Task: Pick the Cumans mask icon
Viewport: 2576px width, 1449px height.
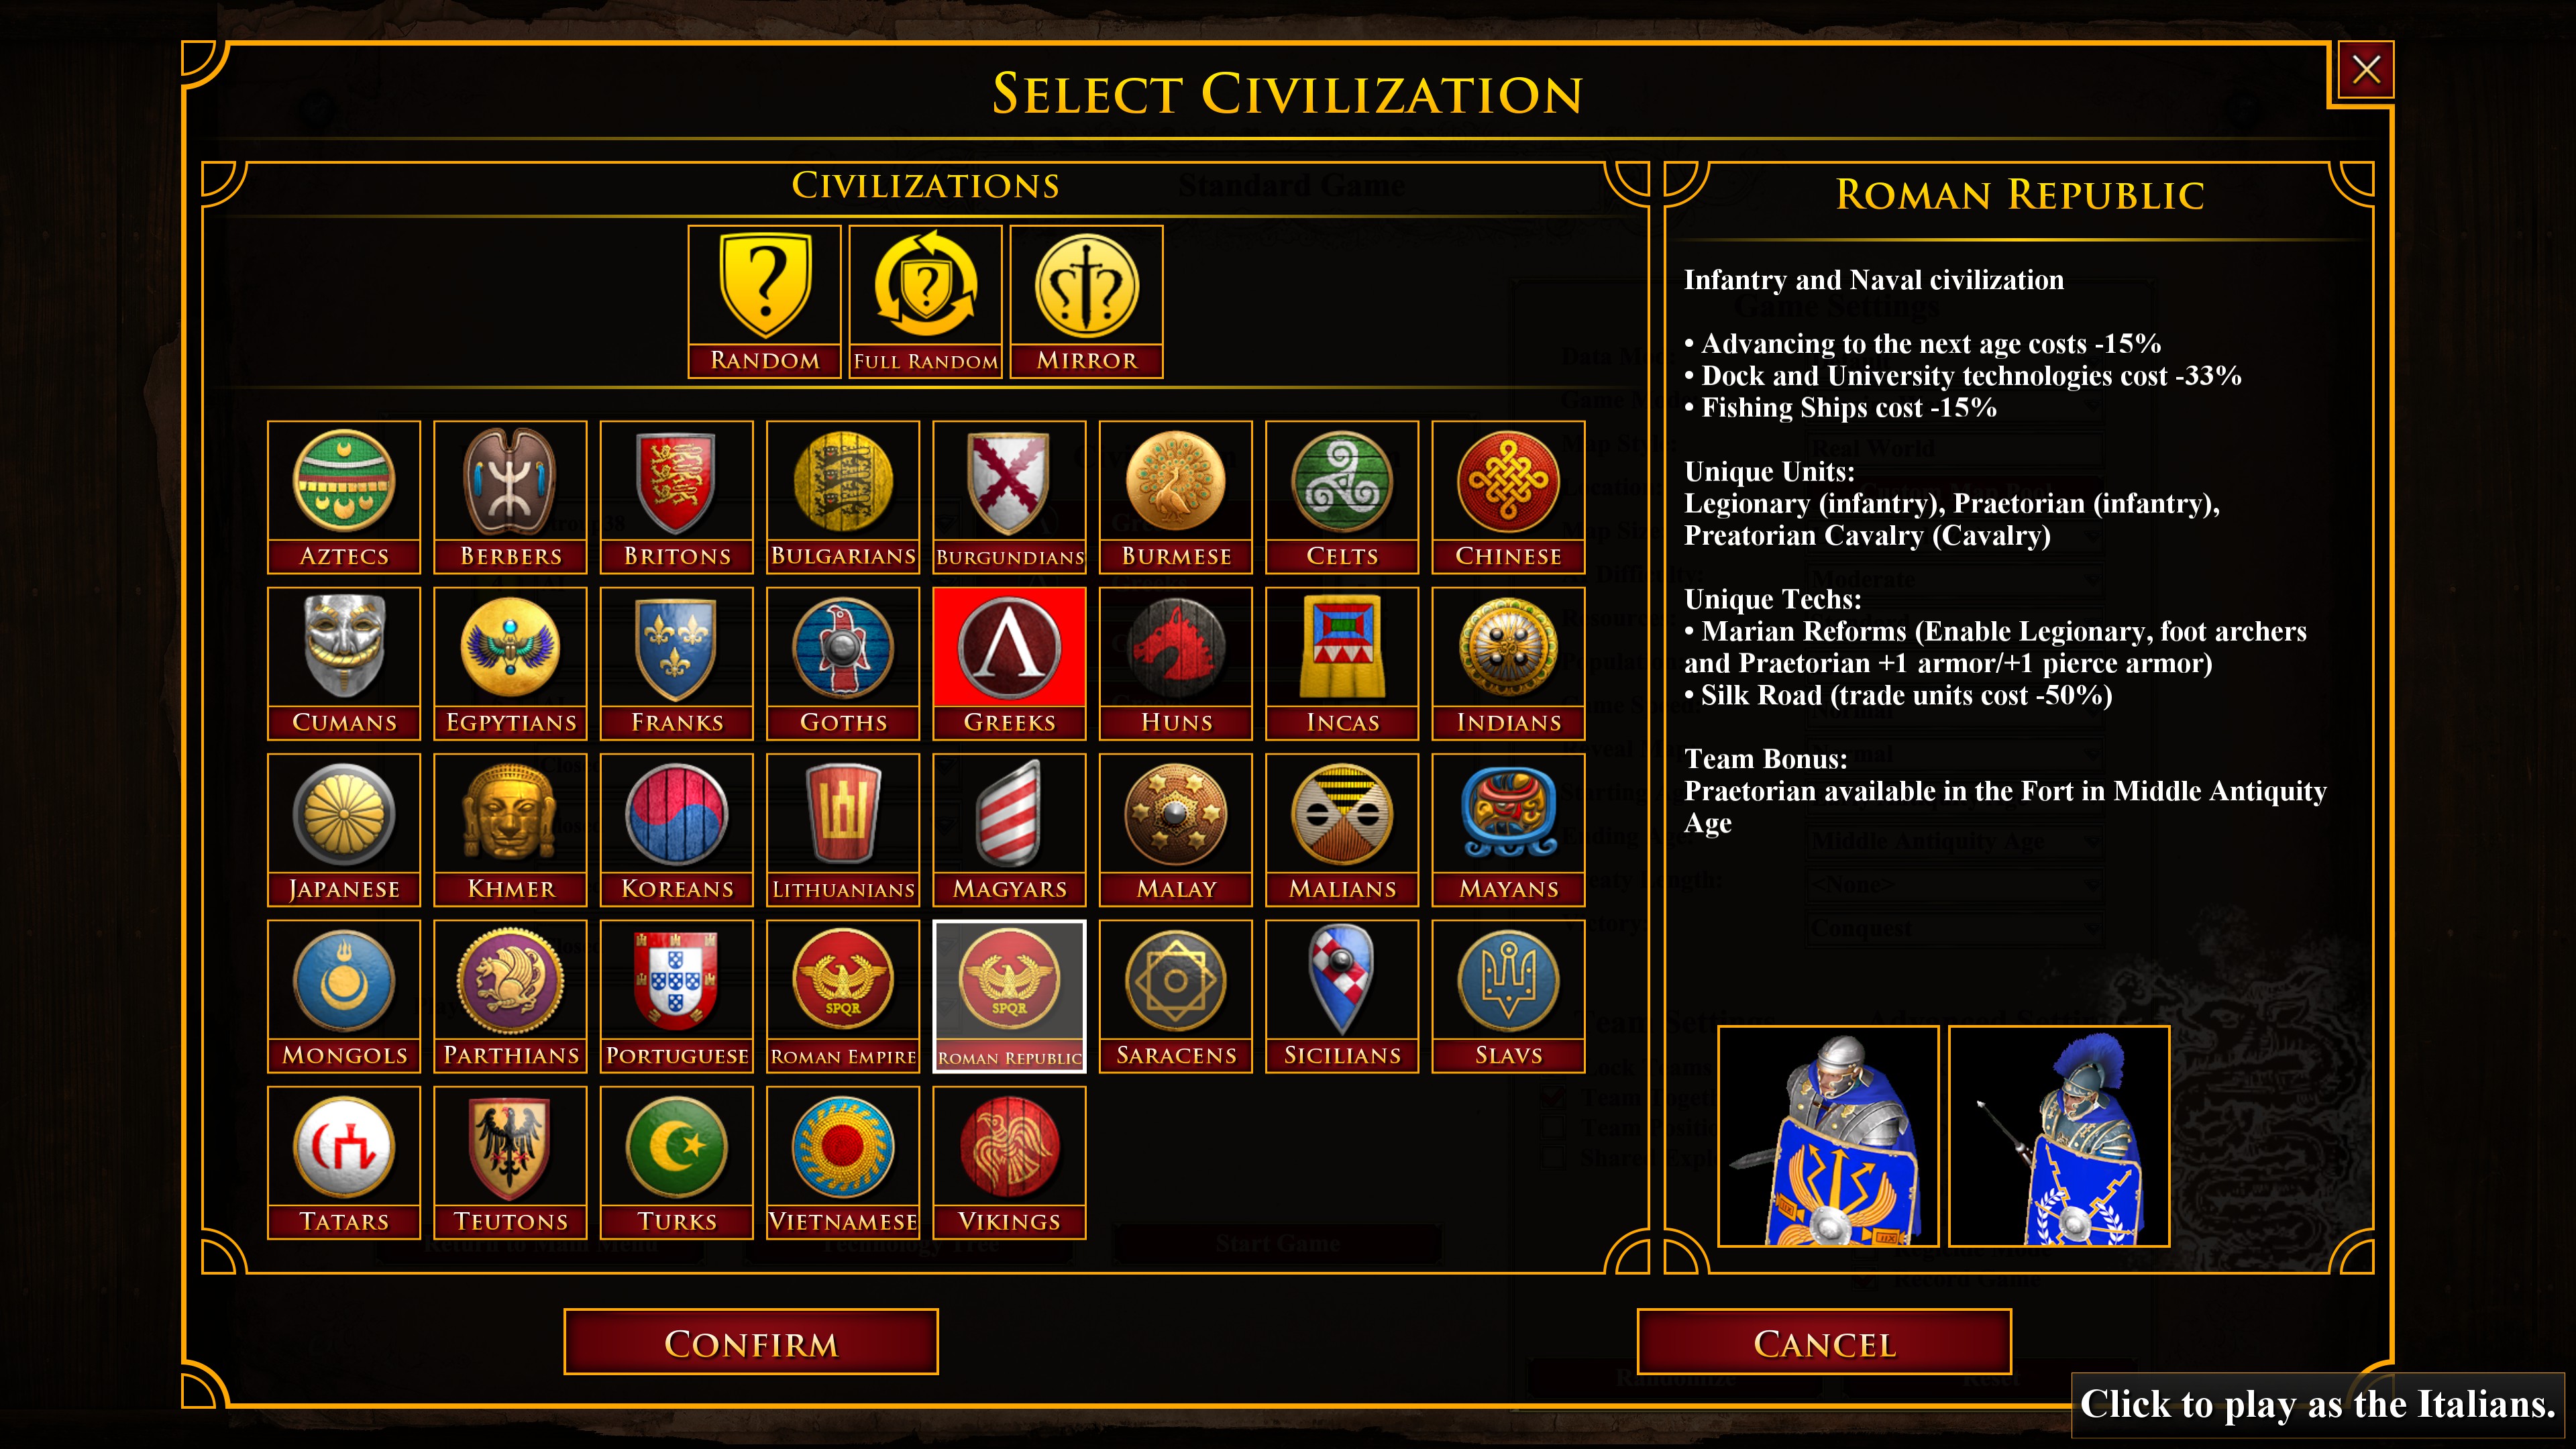Action: pyautogui.click(x=344, y=663)
